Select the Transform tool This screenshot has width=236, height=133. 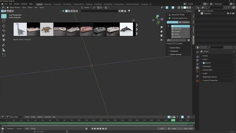click(4, 40)
